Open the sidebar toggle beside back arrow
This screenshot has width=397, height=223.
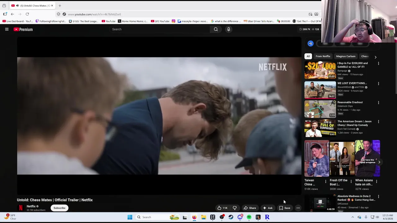(5, 14)
